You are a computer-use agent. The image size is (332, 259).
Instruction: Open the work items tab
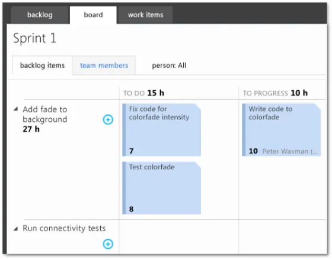click(x=145, y=15)
